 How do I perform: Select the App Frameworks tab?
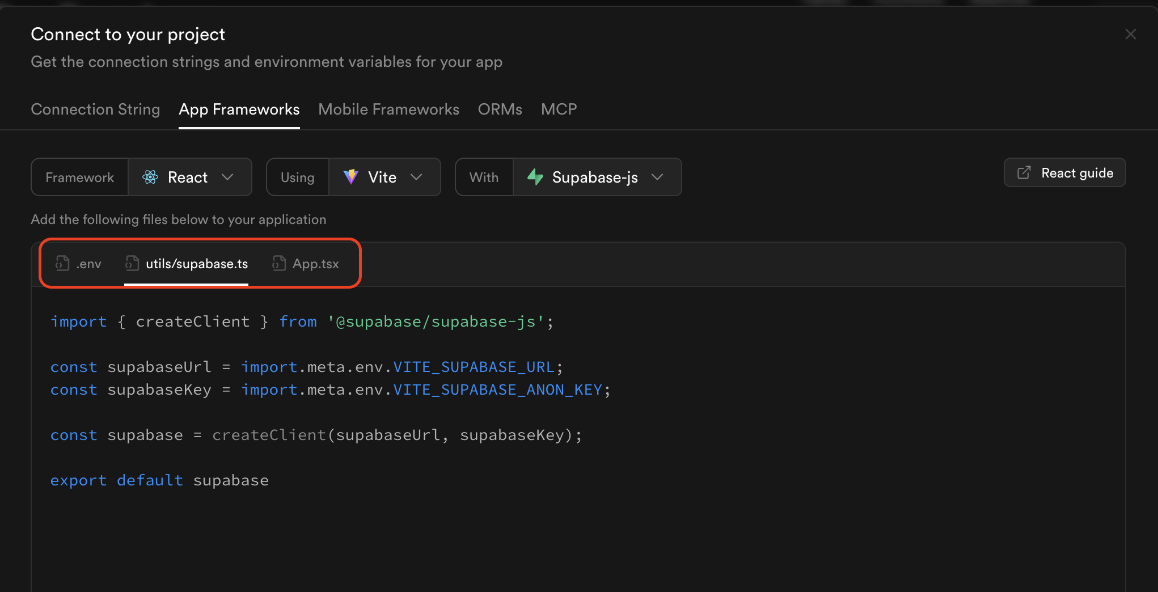point(239,109)
